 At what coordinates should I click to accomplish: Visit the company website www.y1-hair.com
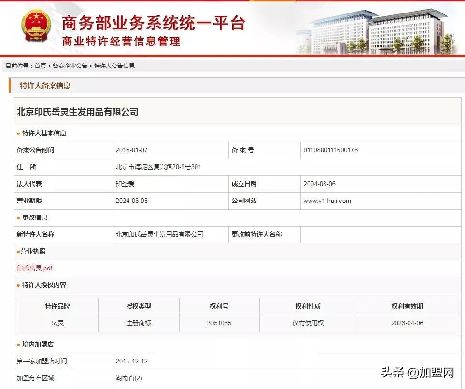point(325,201)
